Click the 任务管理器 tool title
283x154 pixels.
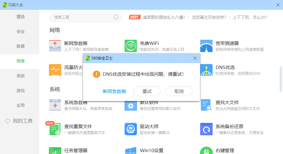tap(76, 150)
